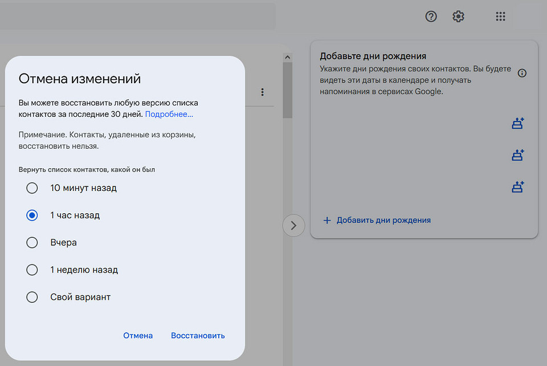This screenshot has width=547, height=366.
Task: Open the Google apps launcher grid
Action: [x=500, y=17]
